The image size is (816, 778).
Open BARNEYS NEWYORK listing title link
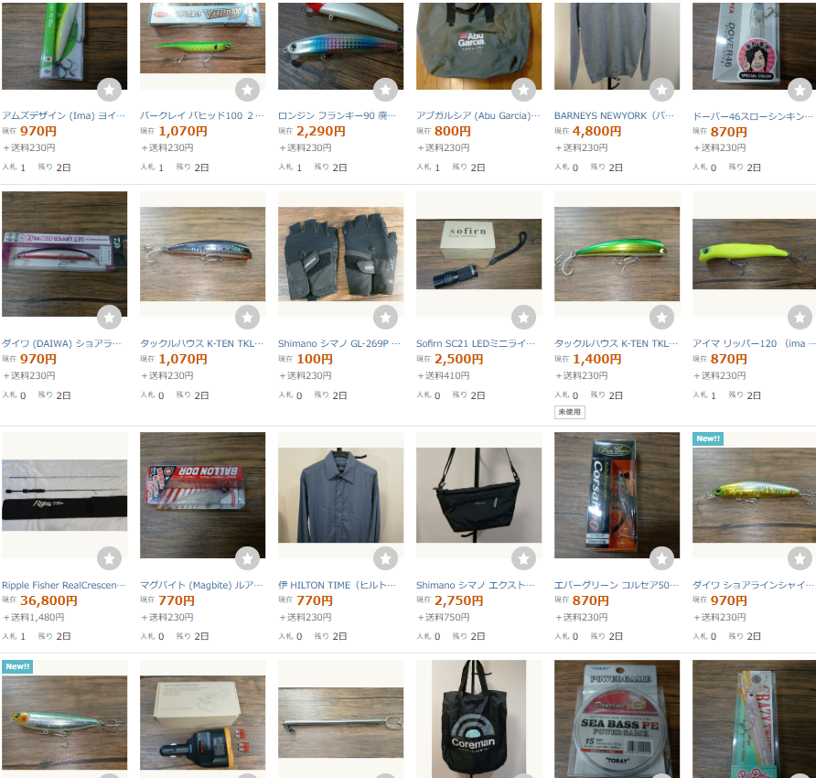[x=614, y=115]
